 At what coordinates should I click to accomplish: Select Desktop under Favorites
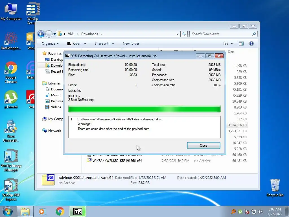[54, 59]
